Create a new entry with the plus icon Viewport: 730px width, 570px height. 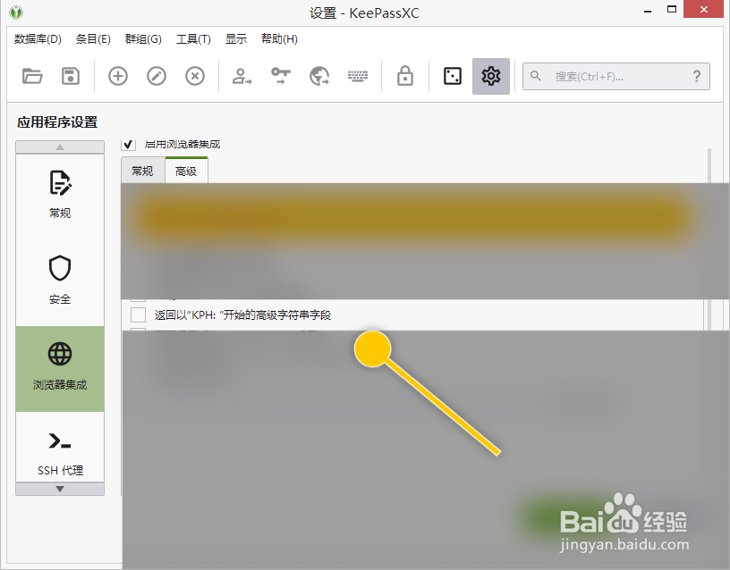(117, 76)
